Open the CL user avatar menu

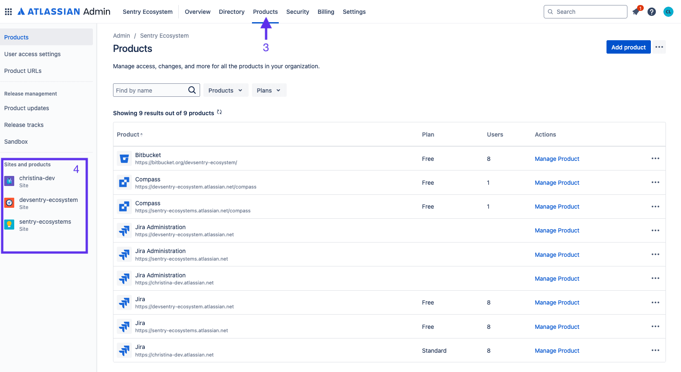[x=668, y=12]
